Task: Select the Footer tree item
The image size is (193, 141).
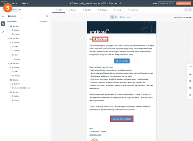Action: click(x=16, y=100)
